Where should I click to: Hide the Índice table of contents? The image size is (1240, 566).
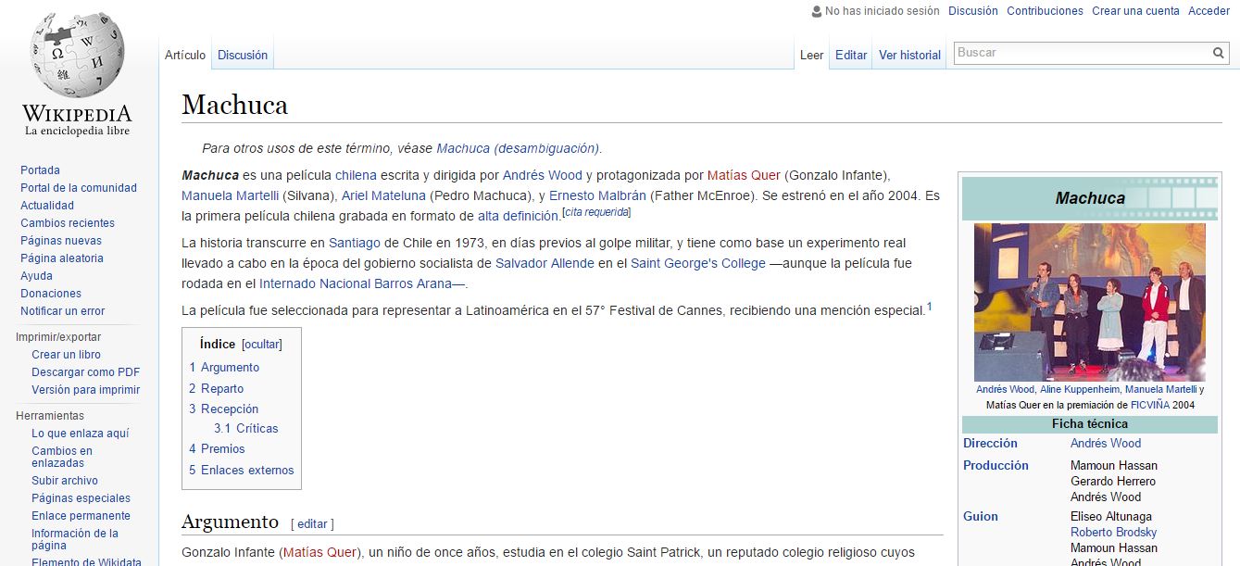[x=262, y=344]
